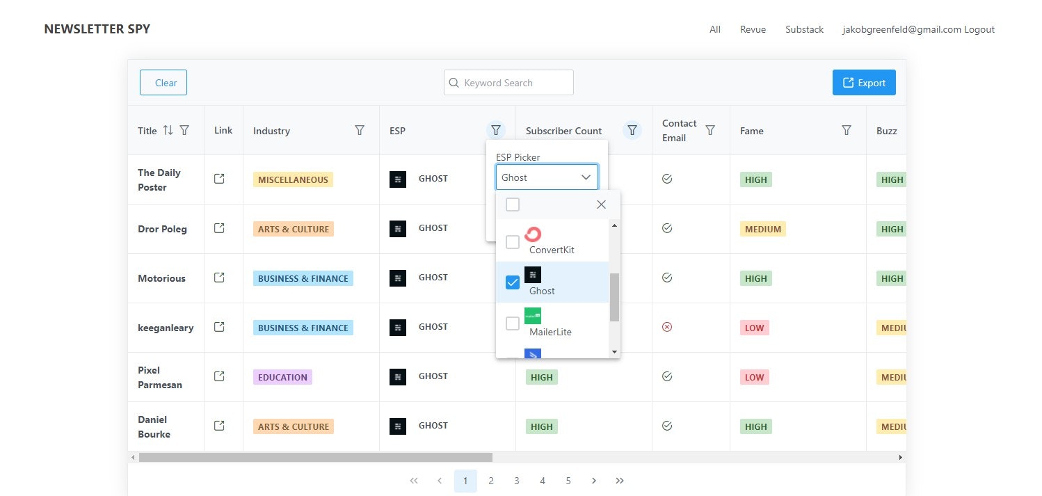Click the Export button
Viewport: 1042px width, 496px height.
tap(864, 83)
